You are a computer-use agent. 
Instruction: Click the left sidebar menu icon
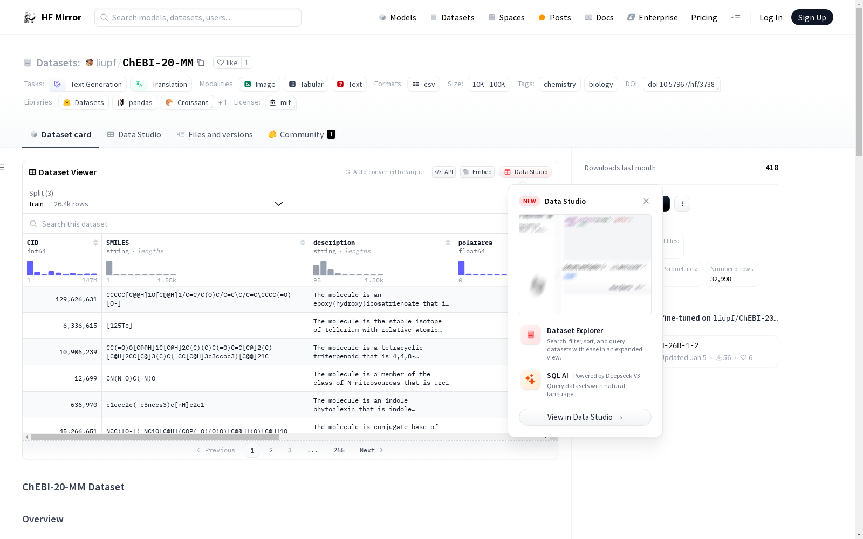tap(3, 167)
